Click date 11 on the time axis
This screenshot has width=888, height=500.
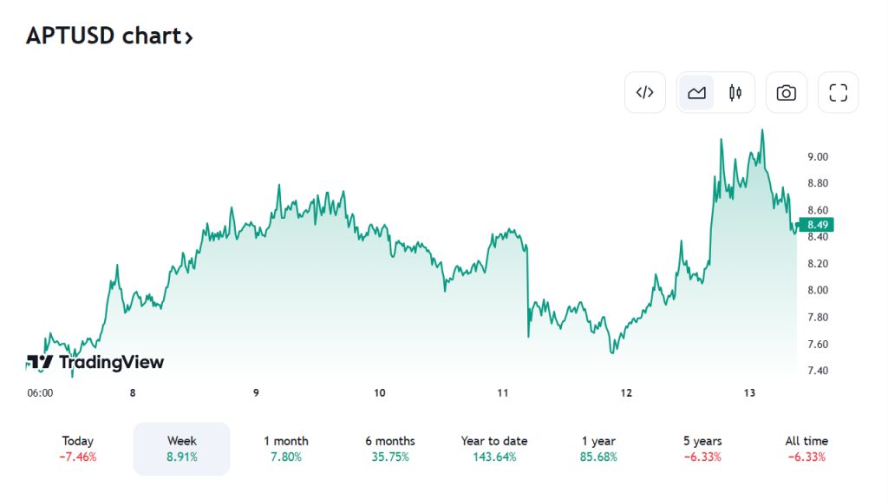point(503,393)
